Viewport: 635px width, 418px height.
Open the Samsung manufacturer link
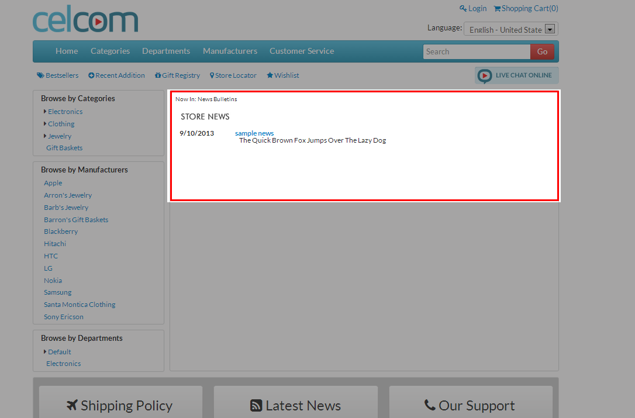point(57,292)
